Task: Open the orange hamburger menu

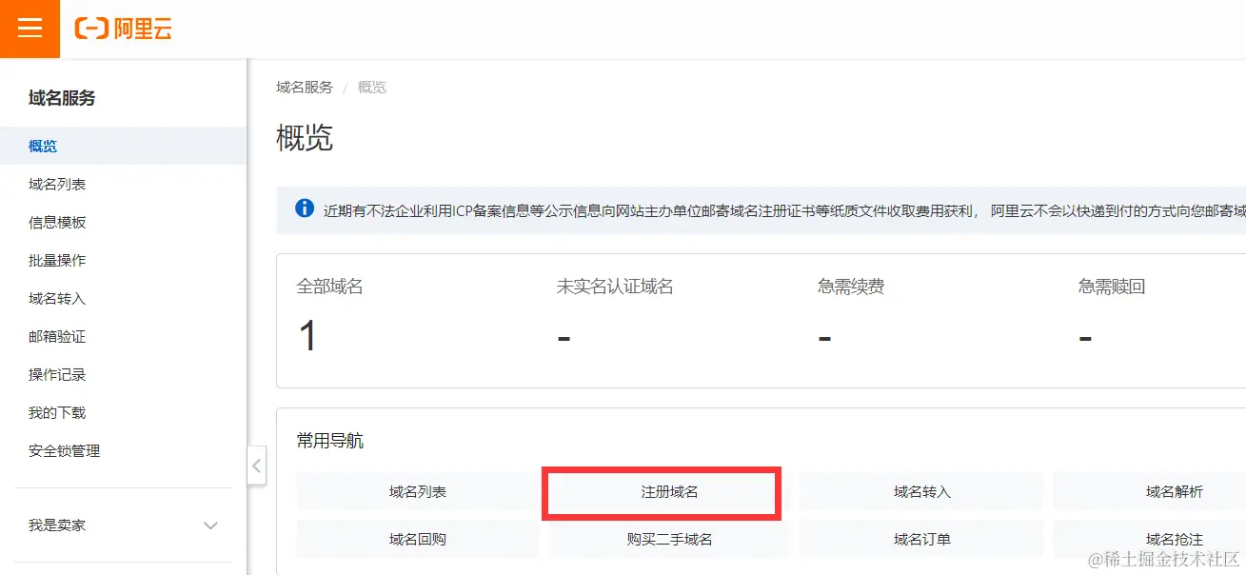Action: coord(30,29)
